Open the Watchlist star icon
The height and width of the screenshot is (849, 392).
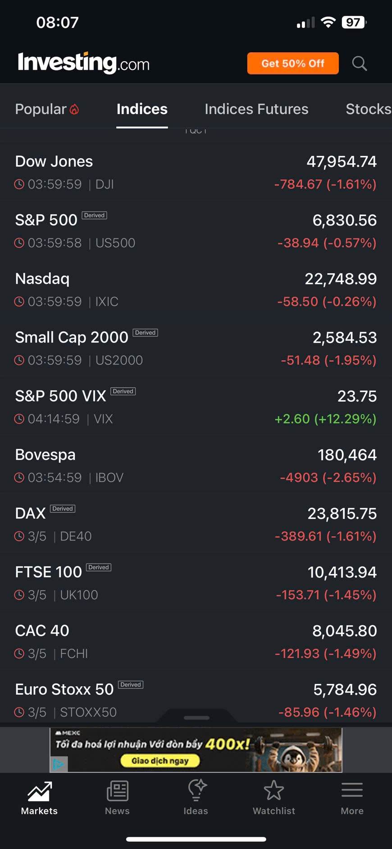[x=273, y=791]
